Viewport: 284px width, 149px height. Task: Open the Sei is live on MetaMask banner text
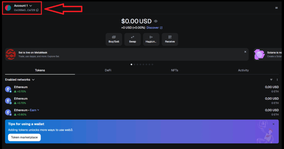(33, 53)
